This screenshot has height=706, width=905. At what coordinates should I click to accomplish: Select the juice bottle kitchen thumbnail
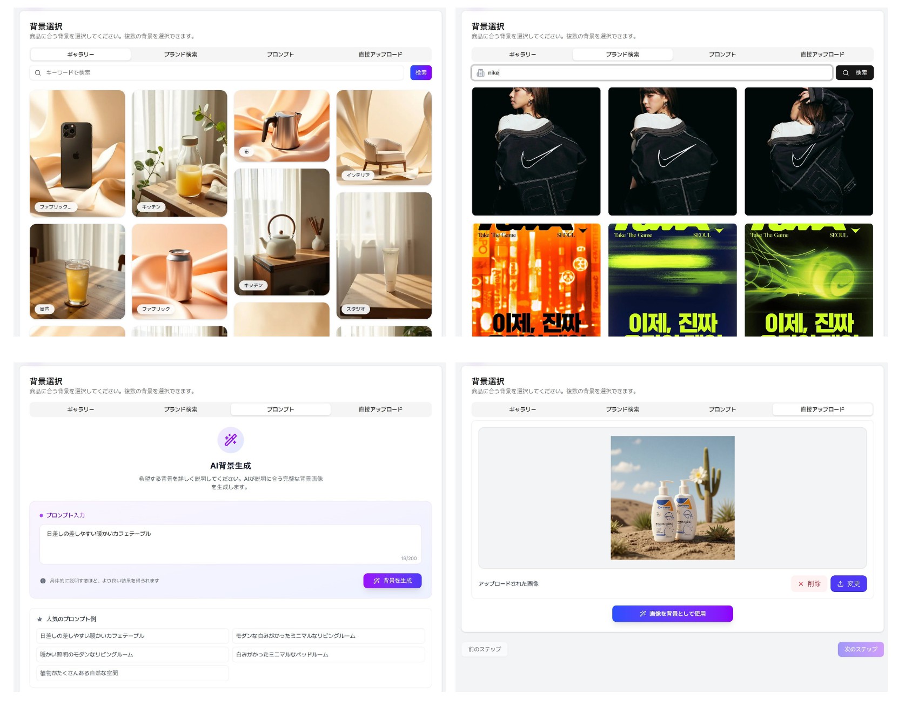[179, 153]
